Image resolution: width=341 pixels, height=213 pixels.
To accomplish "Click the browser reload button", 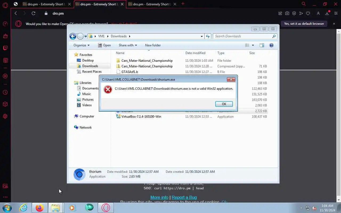I will coord(33,13).
